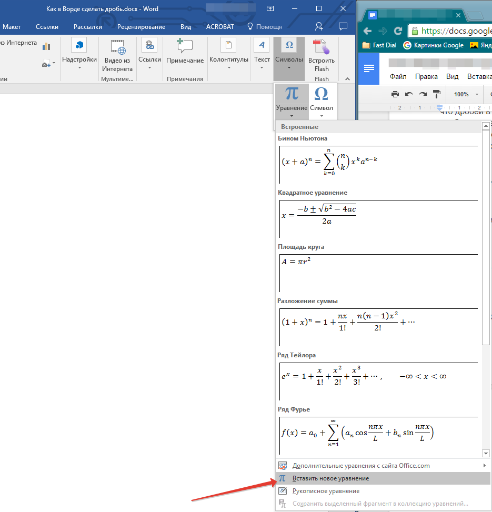The height and width of the screenshot is (512, 492).
Task: Click the gallery scrollbar up arrow
Action: click(x=486, y=126)
